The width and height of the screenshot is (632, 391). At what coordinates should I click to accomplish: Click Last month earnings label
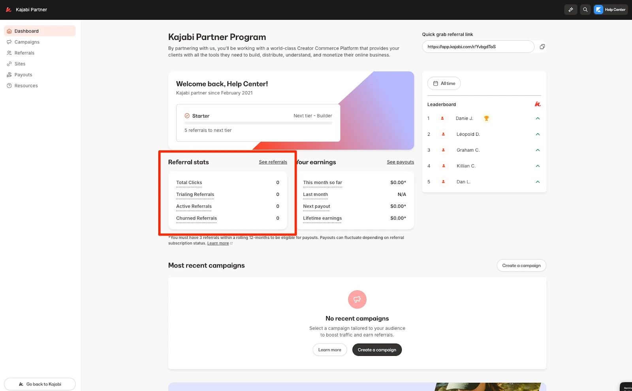point(316,194)
